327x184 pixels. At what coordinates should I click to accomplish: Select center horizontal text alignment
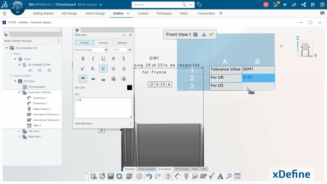click(113, 68)
